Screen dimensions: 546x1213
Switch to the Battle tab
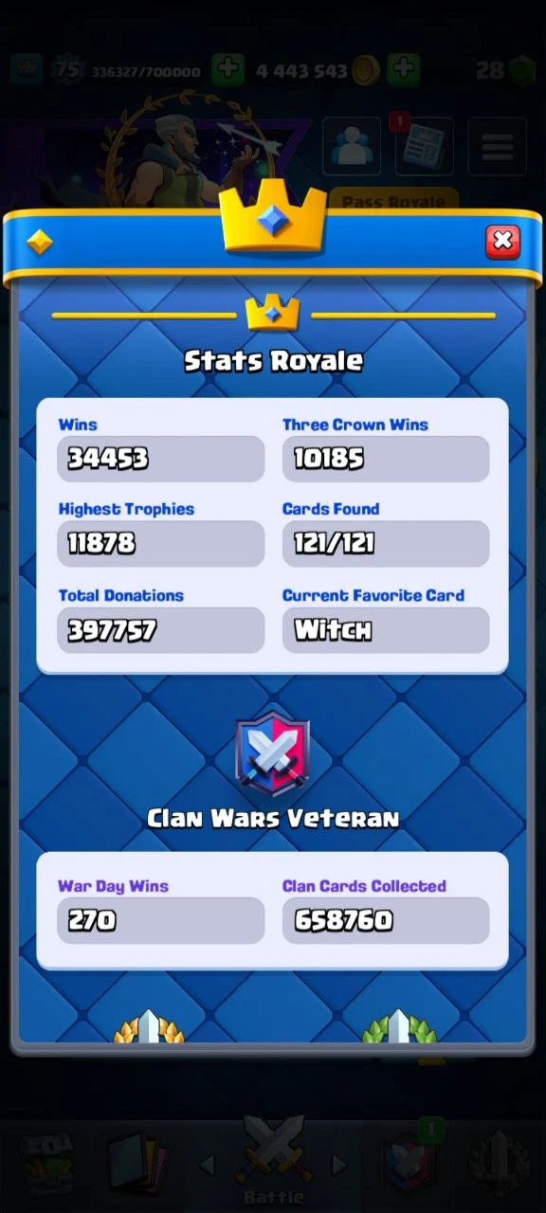click(273, 1161)
